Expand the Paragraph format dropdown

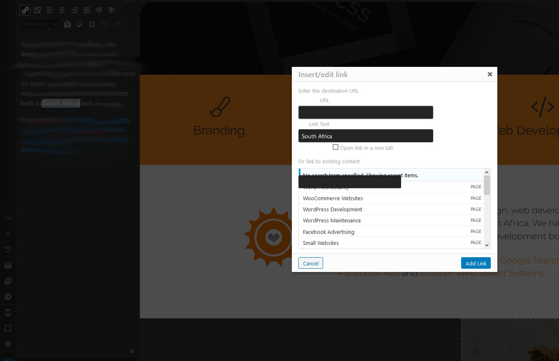[x=40, y=24]
